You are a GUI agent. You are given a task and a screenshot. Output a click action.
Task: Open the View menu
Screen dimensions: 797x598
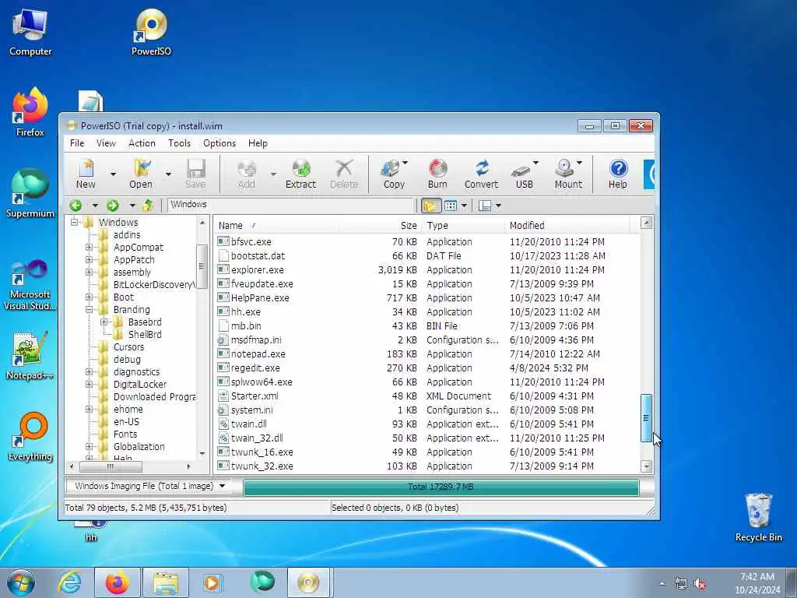coord(106,143)
